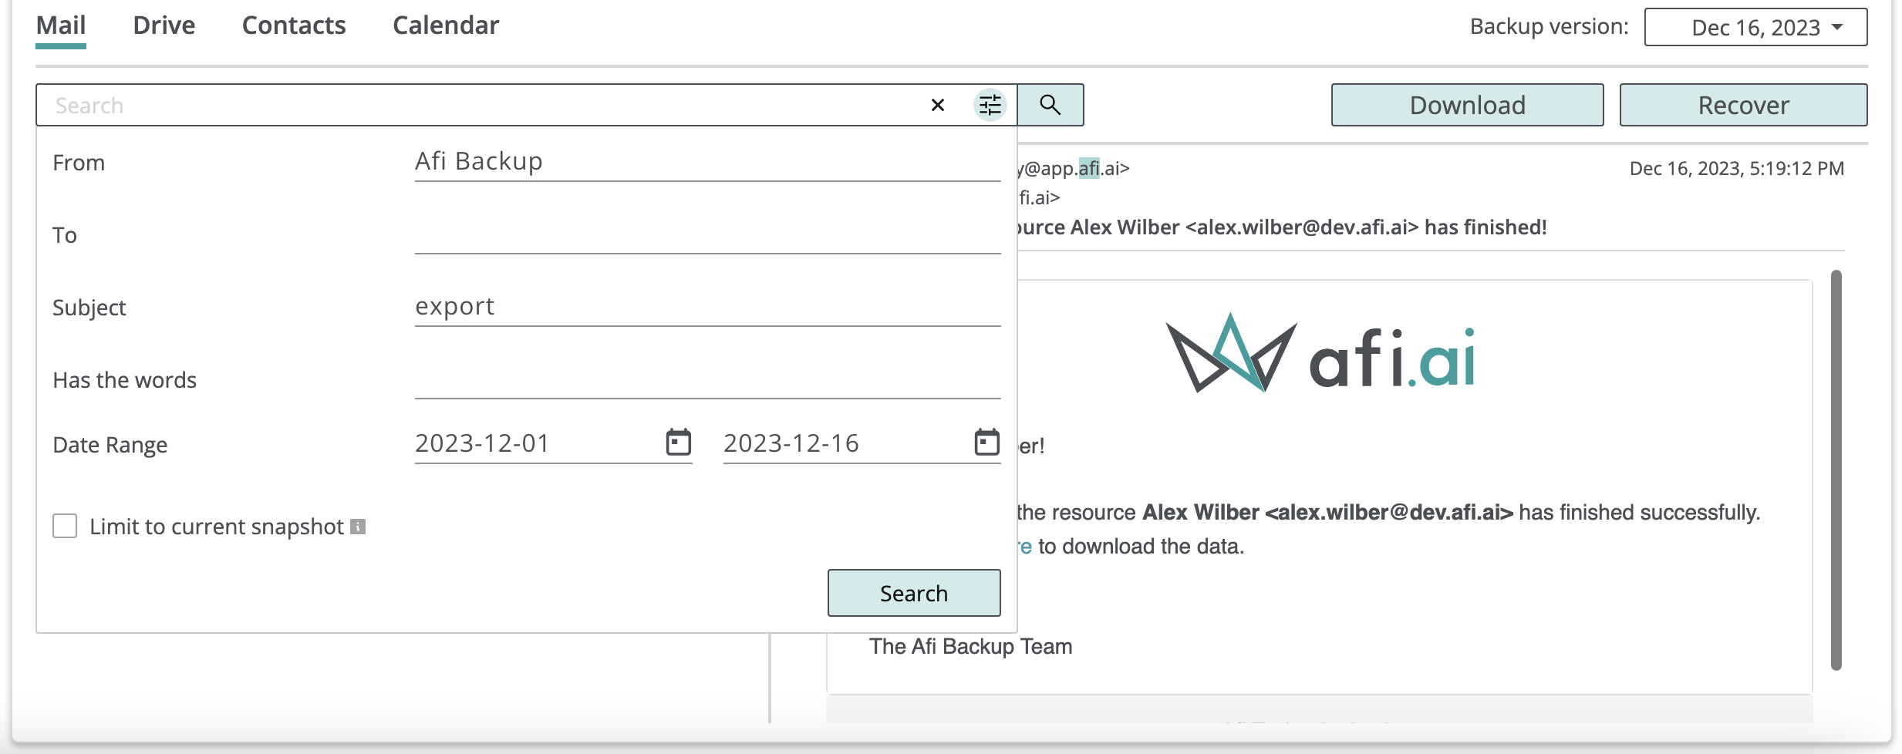Click the Has the words field
The width and height of the screenshot is (1902, 754).
707,379
